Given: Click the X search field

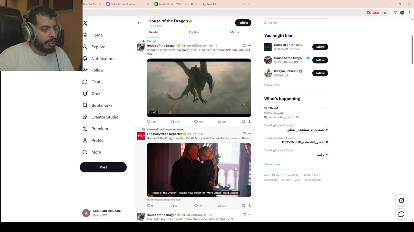Looking at the screenshot, I should click(296, 23).
